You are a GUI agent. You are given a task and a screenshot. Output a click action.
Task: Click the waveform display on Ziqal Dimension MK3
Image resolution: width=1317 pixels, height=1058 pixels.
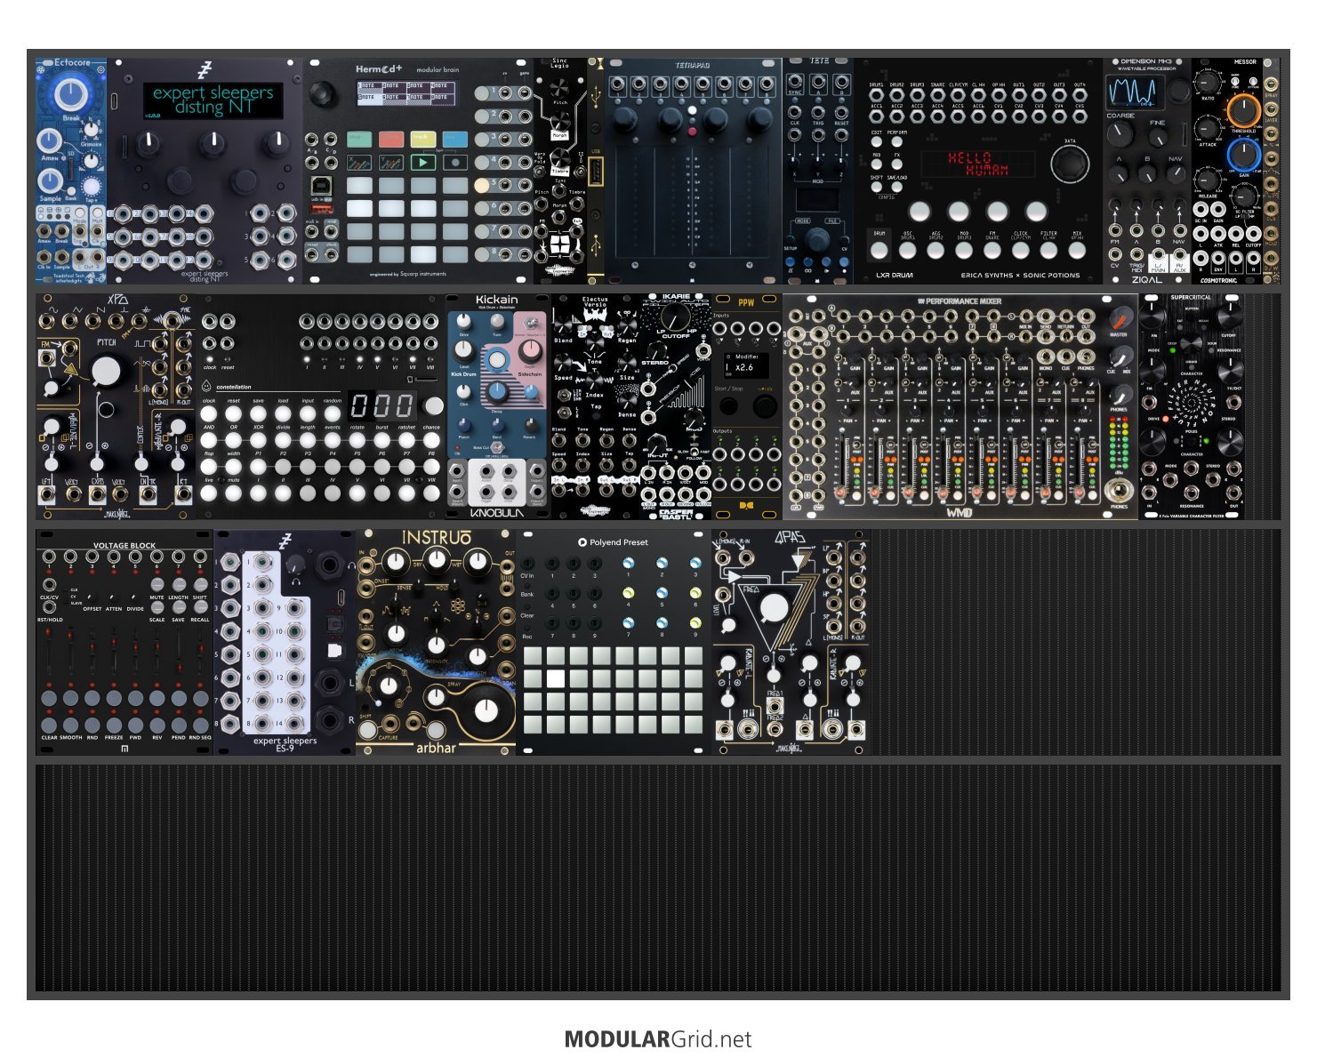click(x=1134, y=92)
